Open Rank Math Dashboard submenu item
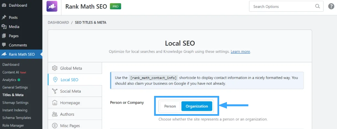Image resolution: width=337 pixels, height=129 pixels. coord(11,64)
